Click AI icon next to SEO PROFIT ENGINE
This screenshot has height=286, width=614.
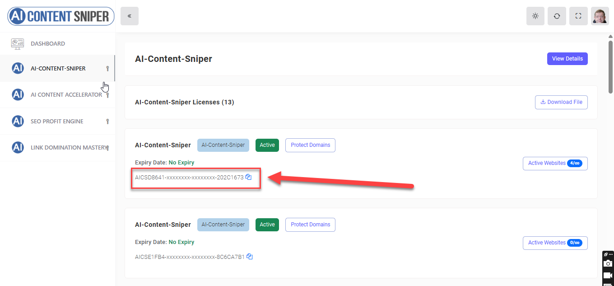[x=18, y=121]
